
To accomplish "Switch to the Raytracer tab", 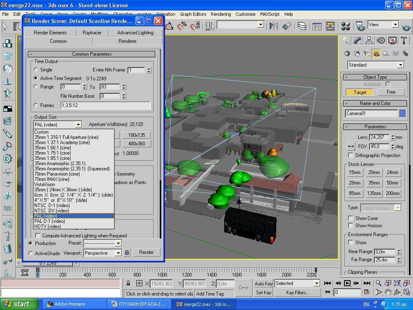I will click(92, 33).
